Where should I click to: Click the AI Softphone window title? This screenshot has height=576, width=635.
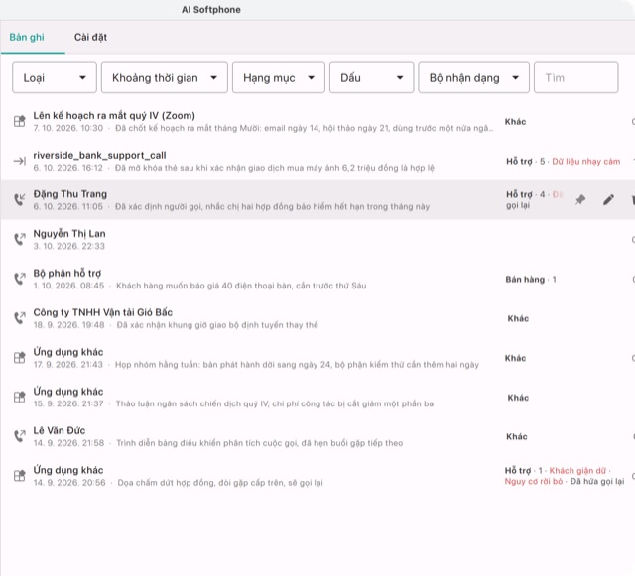211,10
